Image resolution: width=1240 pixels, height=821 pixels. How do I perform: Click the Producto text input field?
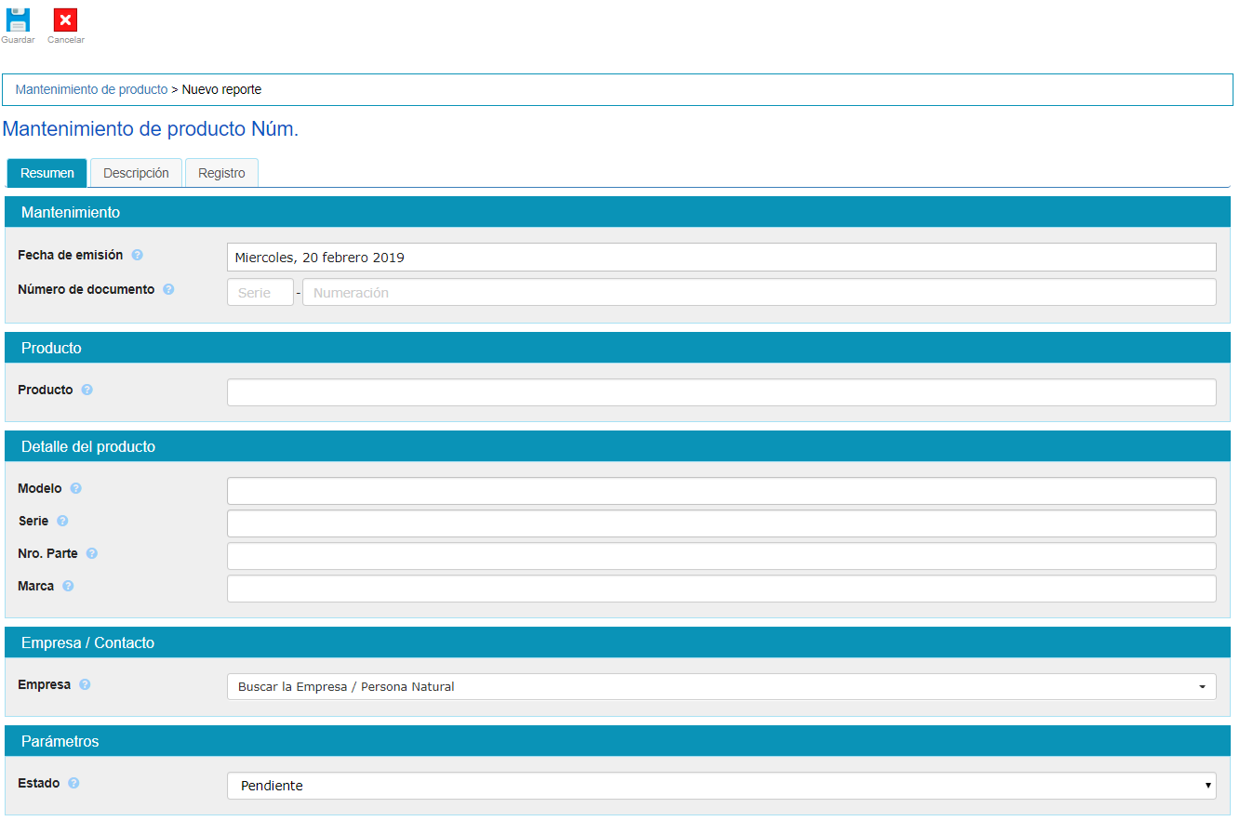coord(721,392)
